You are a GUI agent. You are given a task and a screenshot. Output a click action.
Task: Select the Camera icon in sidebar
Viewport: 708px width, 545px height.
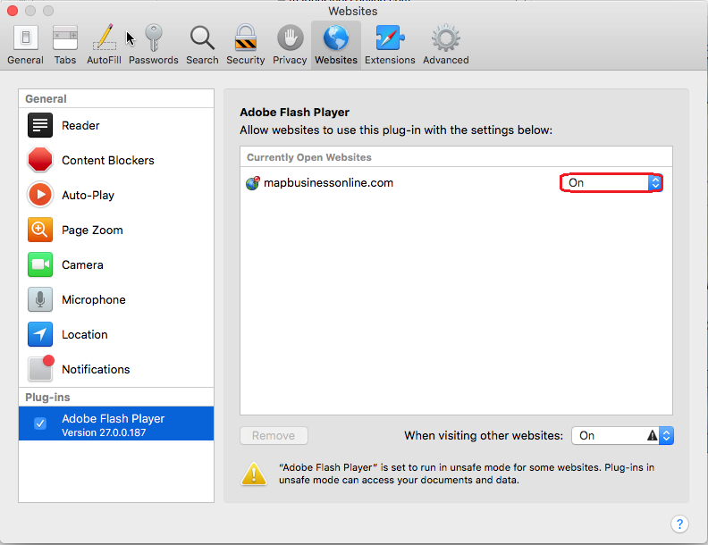(40, 264)
